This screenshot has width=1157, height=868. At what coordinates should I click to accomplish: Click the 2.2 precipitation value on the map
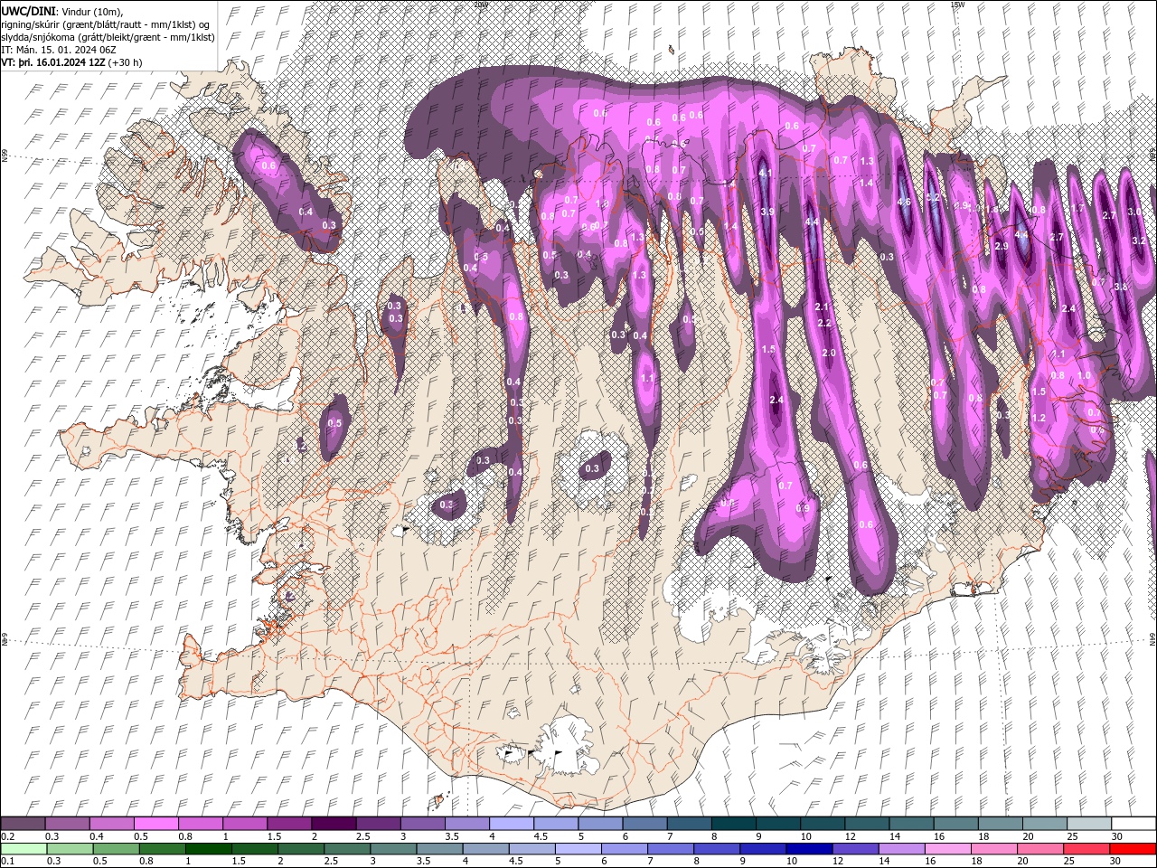click(x=823, y=323)
